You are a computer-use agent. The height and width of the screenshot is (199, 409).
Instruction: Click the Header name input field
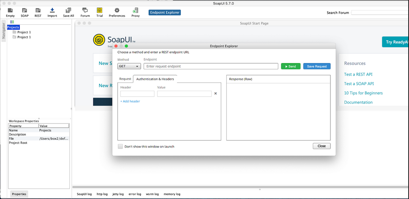coord(137,94)
